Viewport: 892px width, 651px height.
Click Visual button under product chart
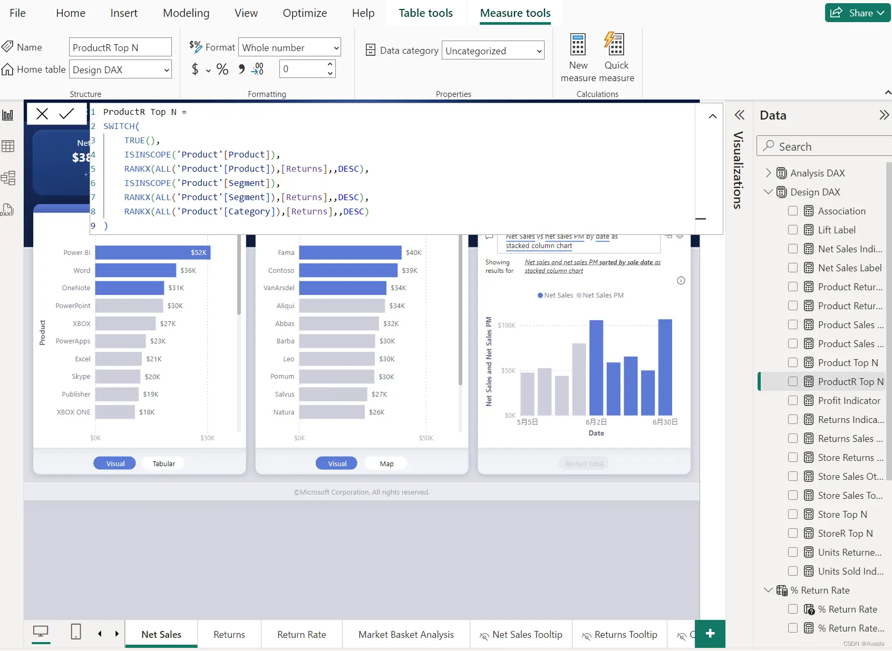coord(115,463)
